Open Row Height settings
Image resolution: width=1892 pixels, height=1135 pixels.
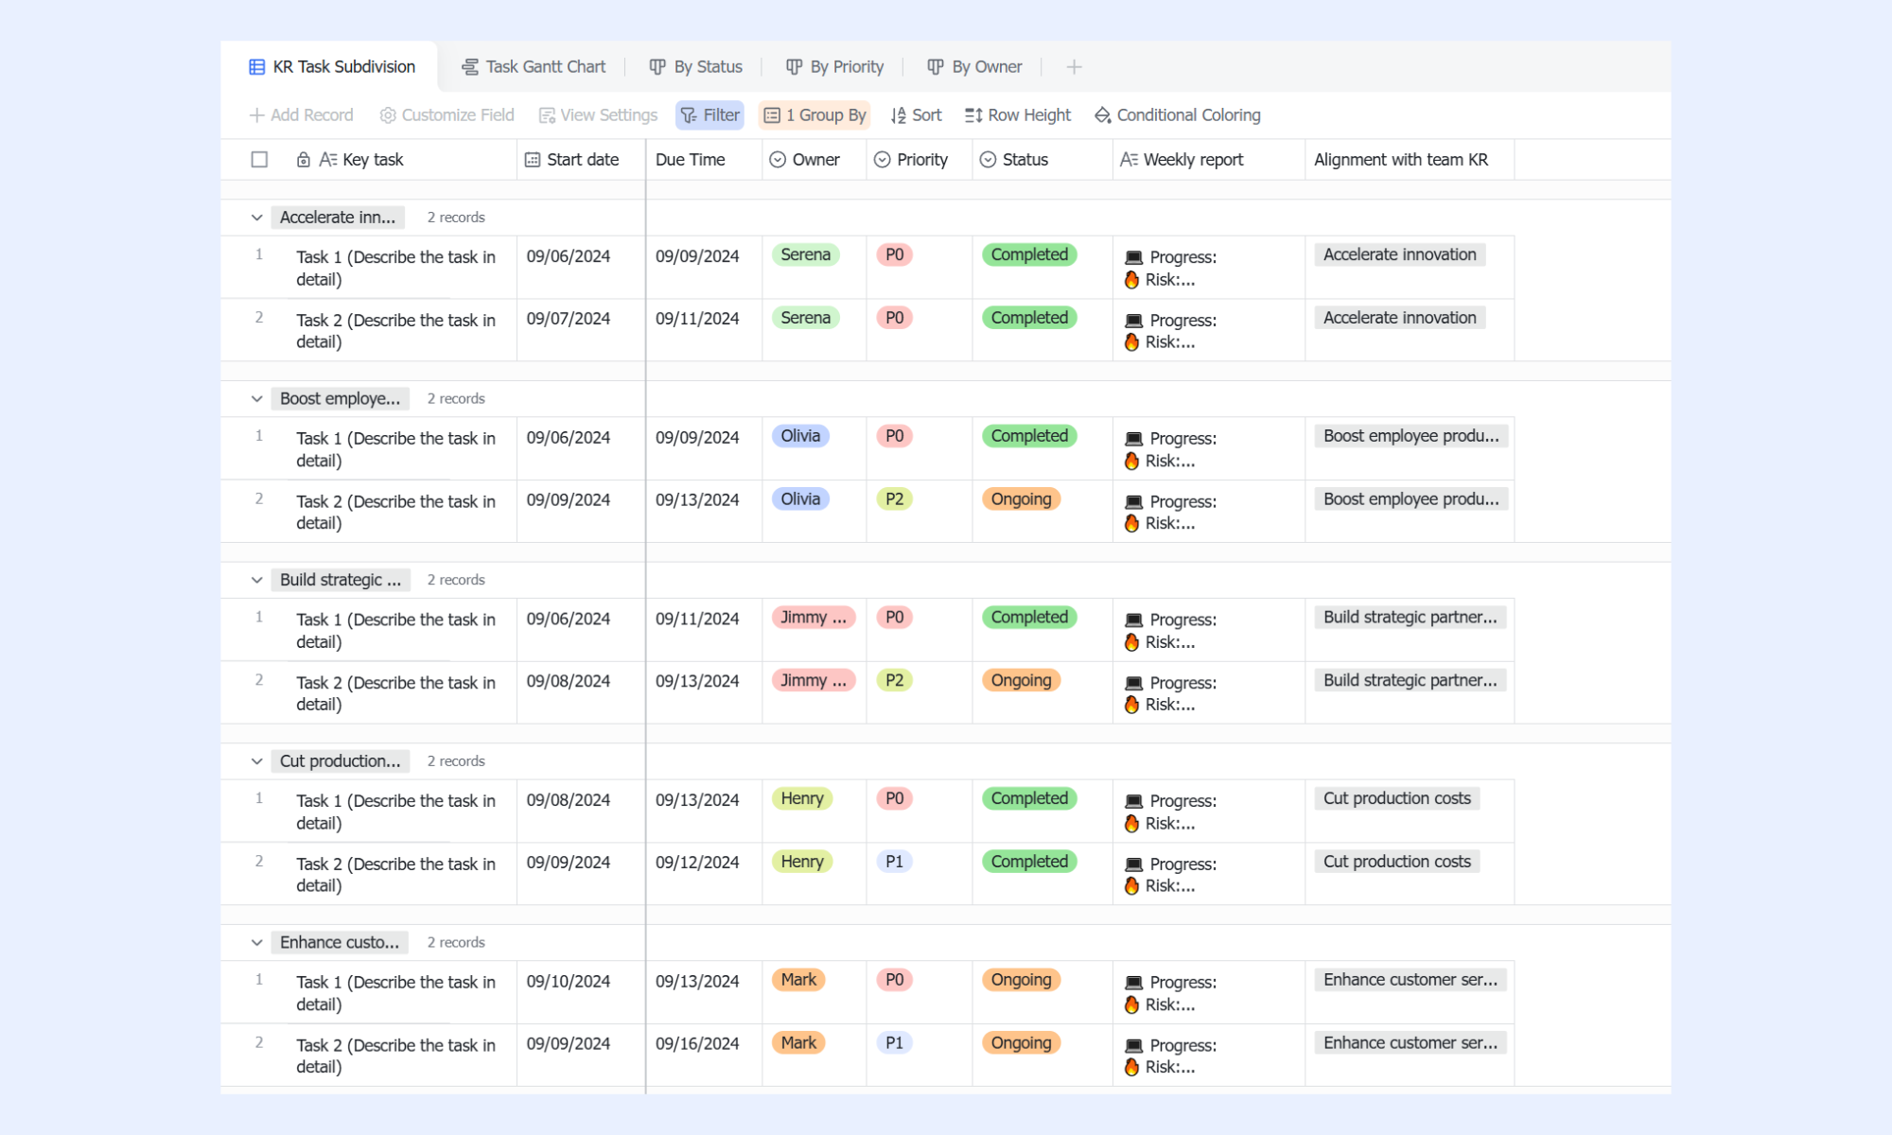point(1017,115)
